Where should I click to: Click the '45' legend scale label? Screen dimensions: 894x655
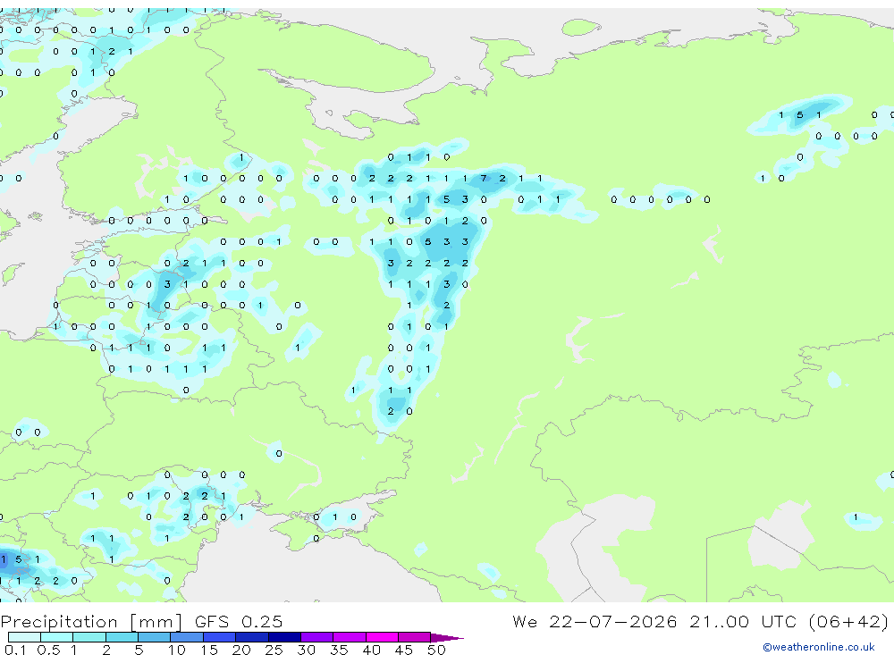(404, 650)
